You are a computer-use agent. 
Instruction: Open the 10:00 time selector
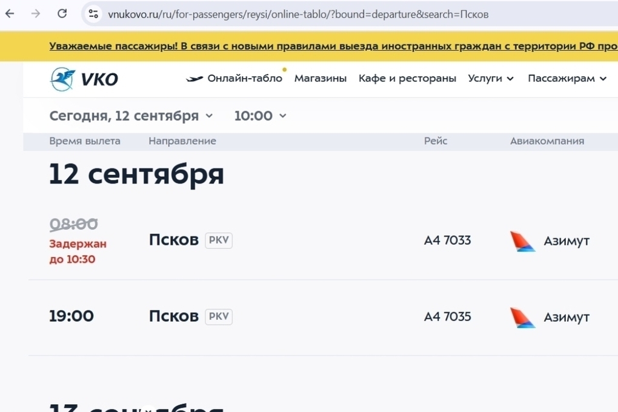260,116
